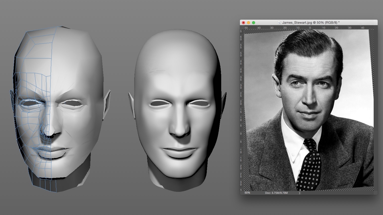The width and height of the screenshot is (383, 215).
Task: Click the horizontal ruler at the 0 mark
Action: (310, 27)
